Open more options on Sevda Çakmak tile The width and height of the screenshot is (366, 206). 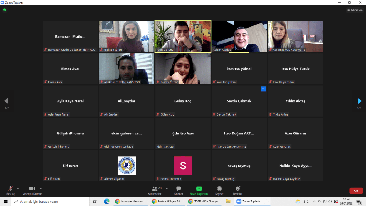pyautogui.click(x=263, y=89)
